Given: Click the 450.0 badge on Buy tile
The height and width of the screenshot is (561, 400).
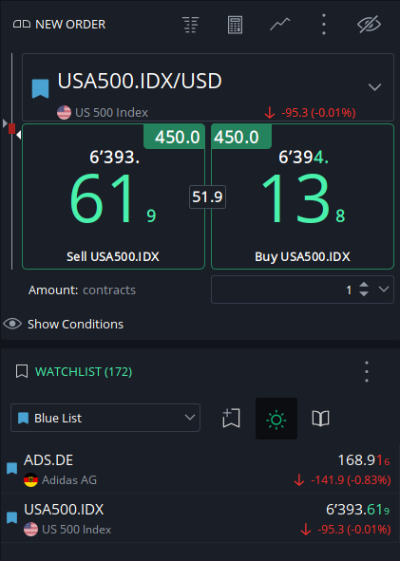Looking at the screenshot, I should (241, 137).
